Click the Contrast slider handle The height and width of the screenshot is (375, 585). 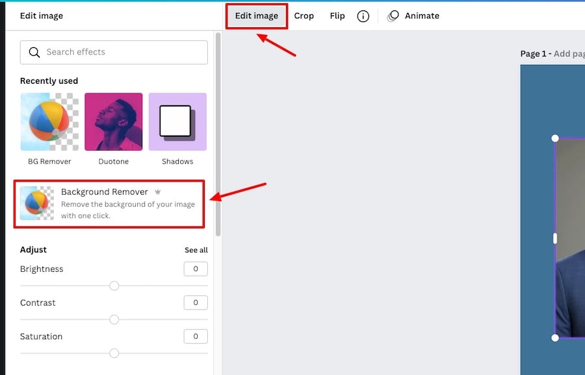point(114,319)
